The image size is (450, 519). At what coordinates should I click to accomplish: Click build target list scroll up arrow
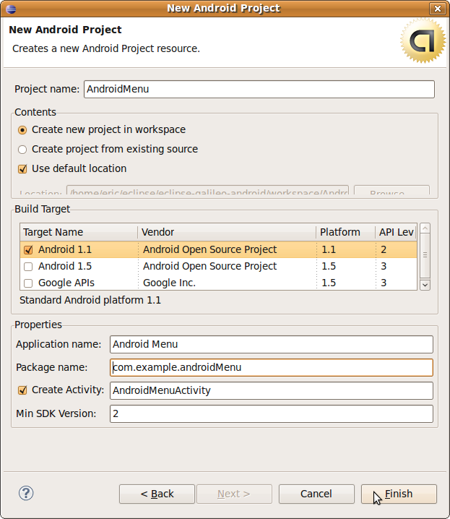pyautogui.click(x=425, y=228)
